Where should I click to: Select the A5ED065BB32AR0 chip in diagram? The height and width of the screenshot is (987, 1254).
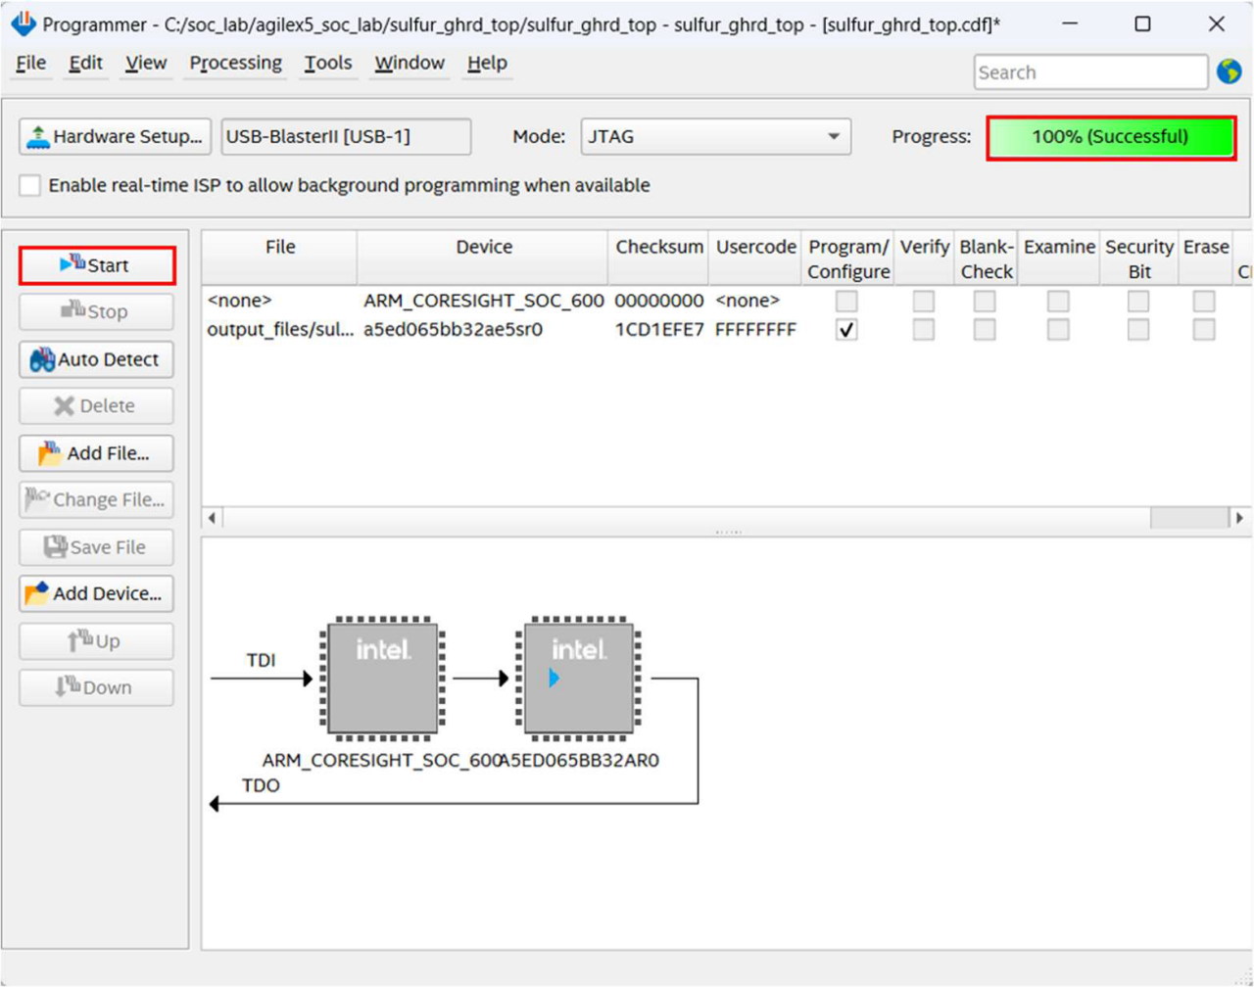click(x=578, y=679)
